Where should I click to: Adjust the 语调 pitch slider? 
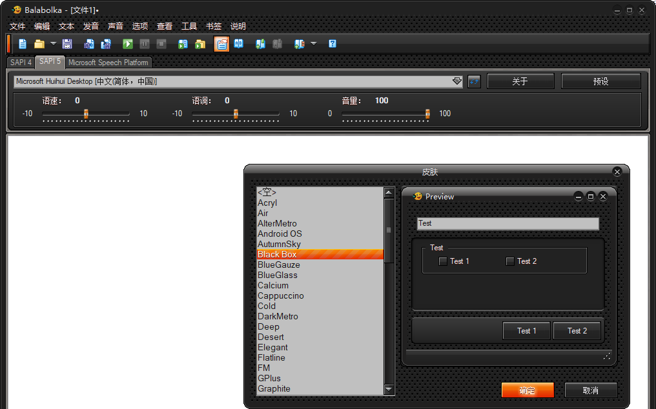tap(236, 114)
